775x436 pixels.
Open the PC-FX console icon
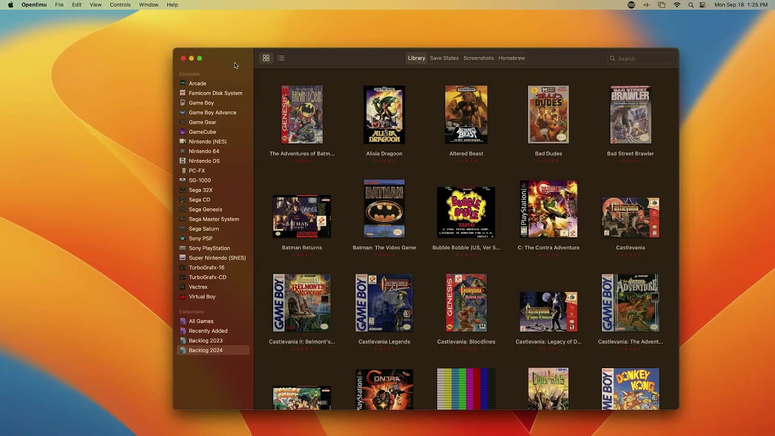pos(183,171)
